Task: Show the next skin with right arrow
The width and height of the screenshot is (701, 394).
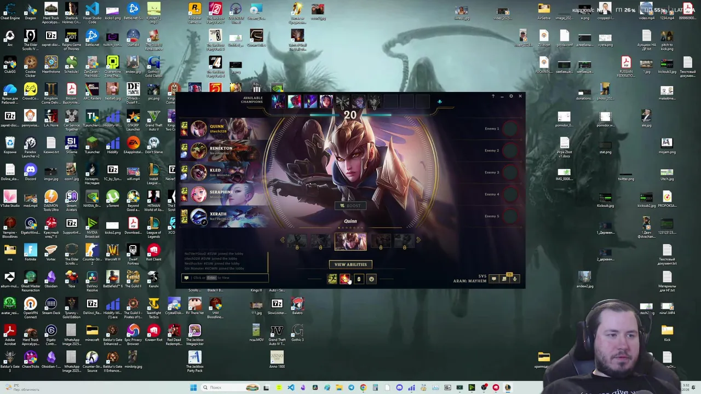Action: [418, 240]
